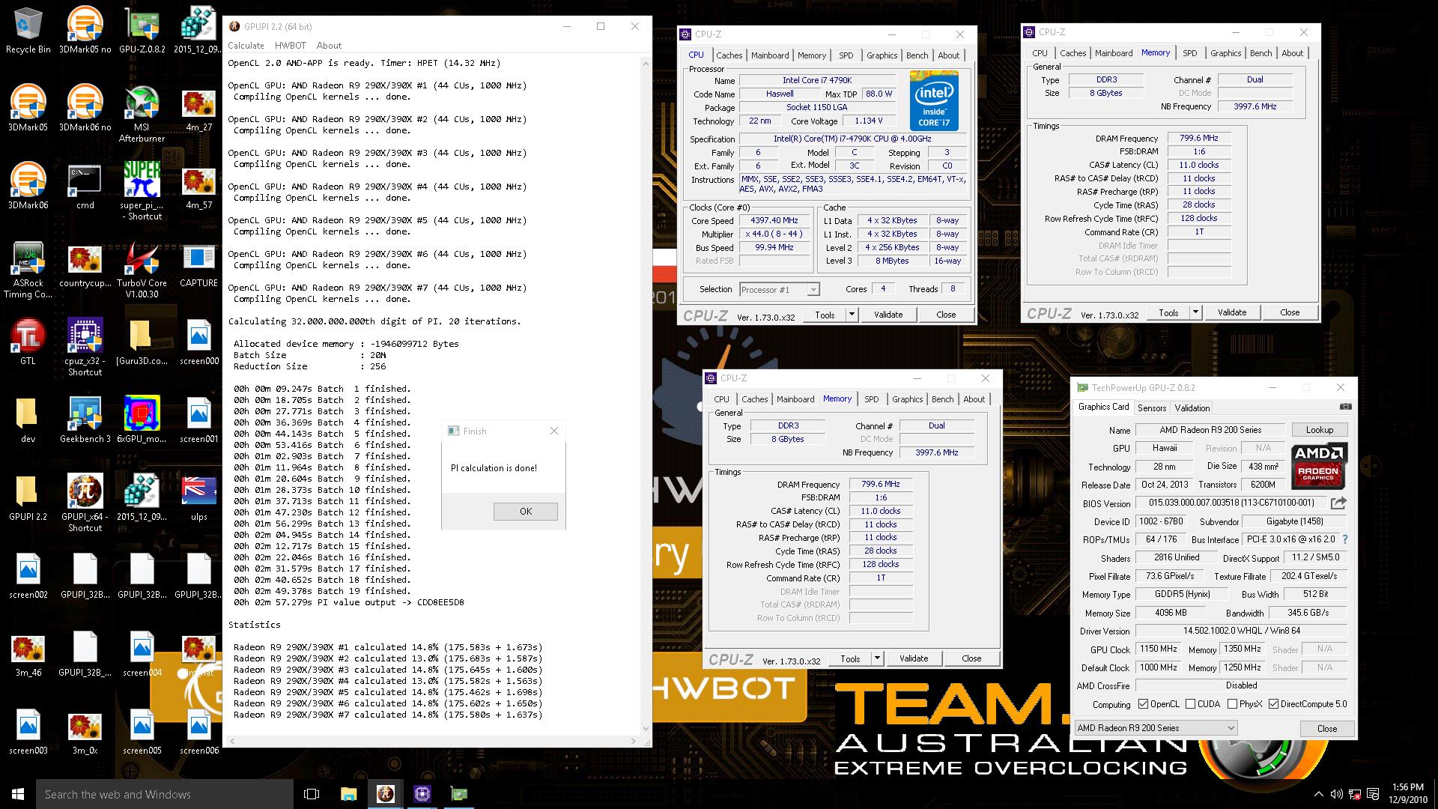Click the taskbar search box
The width and height of the screenshot is (1438, 809).
(165, 794)
